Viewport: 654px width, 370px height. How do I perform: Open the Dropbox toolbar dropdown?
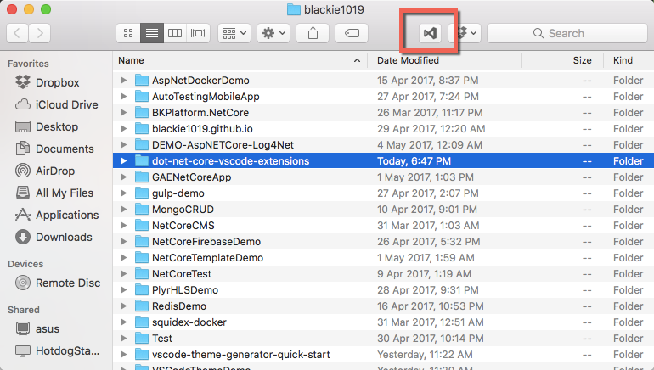(465, 33)
